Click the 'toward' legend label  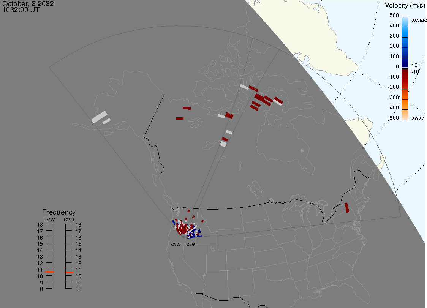coord(419,20)
